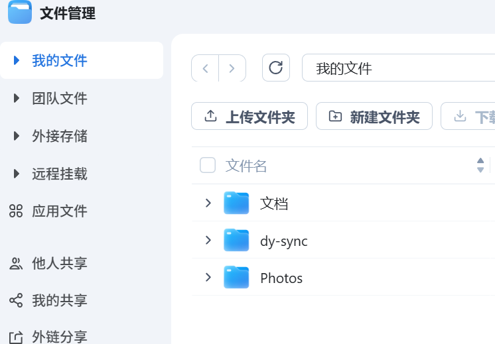Screen dimensions: 495x344
Task: Click the 文档 folder icon
Action: (x=236, y=203)
